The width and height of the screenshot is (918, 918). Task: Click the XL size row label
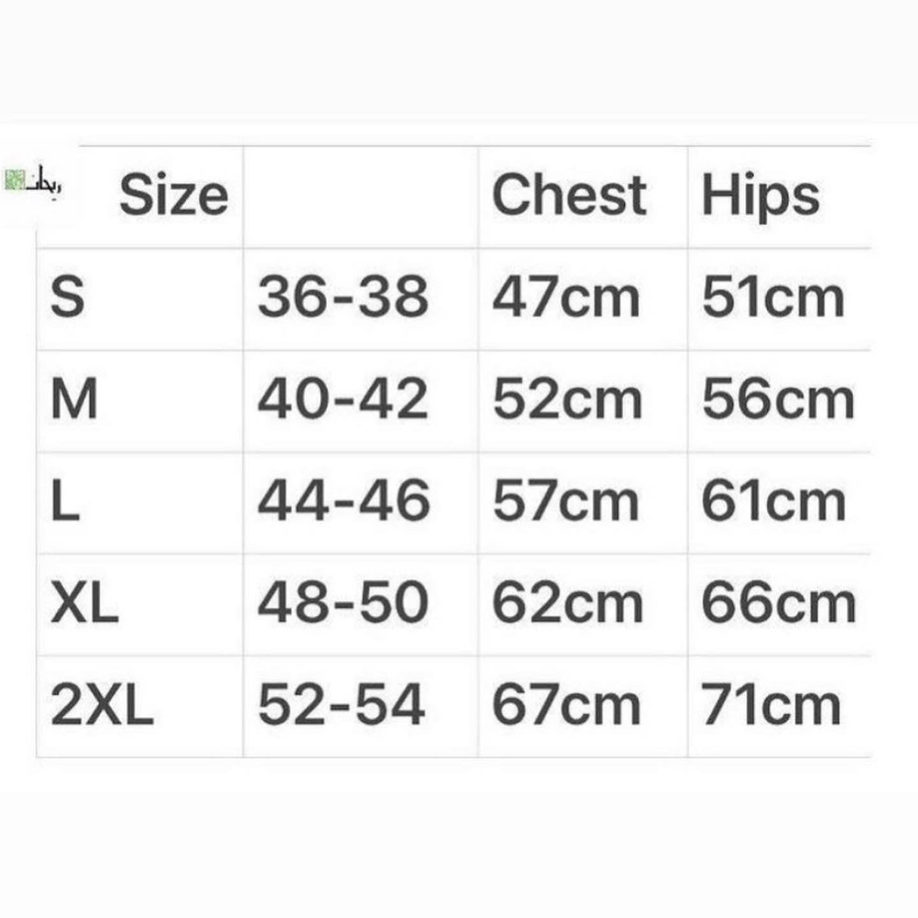[85, 603]
